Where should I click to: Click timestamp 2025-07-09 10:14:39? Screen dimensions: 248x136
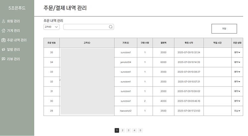point(189,62)
